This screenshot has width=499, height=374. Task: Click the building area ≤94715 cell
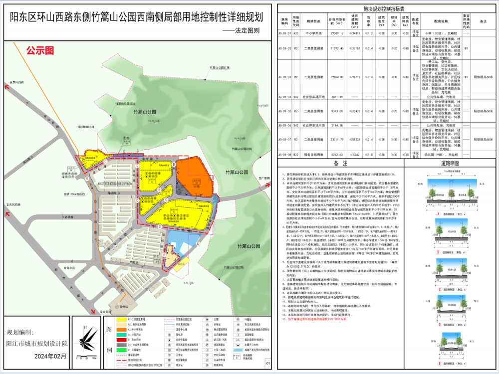[354, 77]
